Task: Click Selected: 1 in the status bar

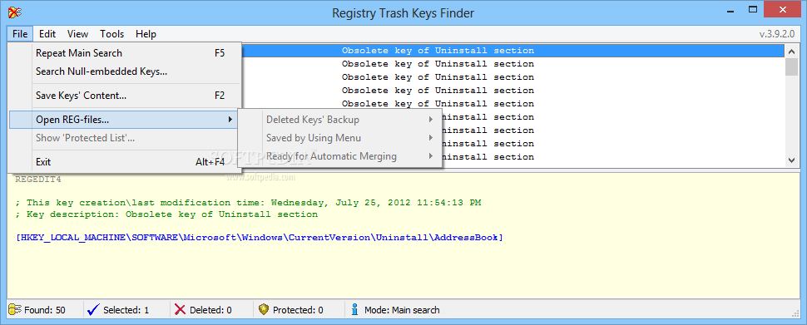Action: point(126,310)
